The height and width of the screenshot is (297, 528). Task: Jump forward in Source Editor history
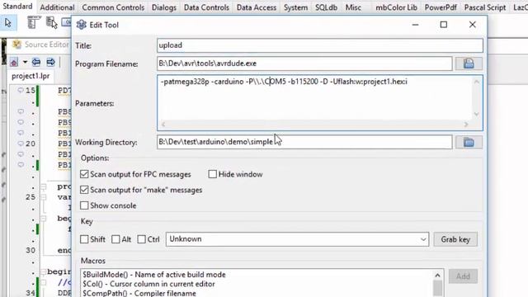[x=50, y=63]
